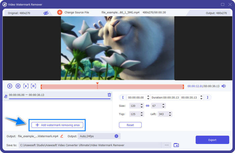This screenshot has width=235, height=153.
Task: Decrease start time with down arrow
Action: (x=148, y=99)
